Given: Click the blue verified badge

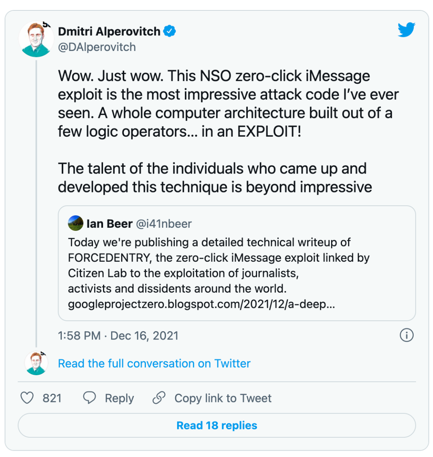Looking at the screenshot, I should (x=170, y=31).
